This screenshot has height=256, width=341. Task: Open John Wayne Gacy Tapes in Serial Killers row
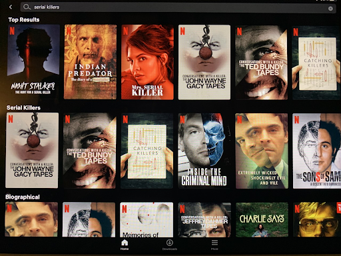point(32,150)
